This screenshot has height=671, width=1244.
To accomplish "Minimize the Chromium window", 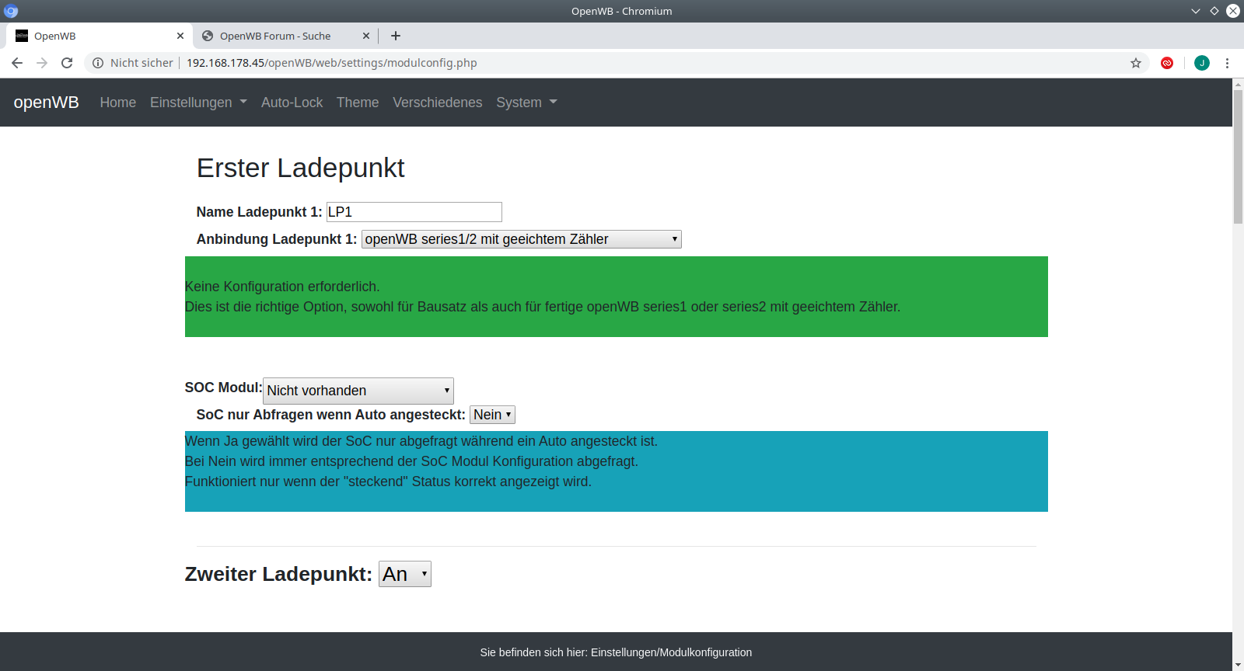I will [x=1196, y=11].
